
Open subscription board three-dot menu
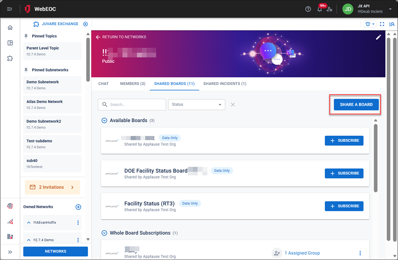click(360, 253)
